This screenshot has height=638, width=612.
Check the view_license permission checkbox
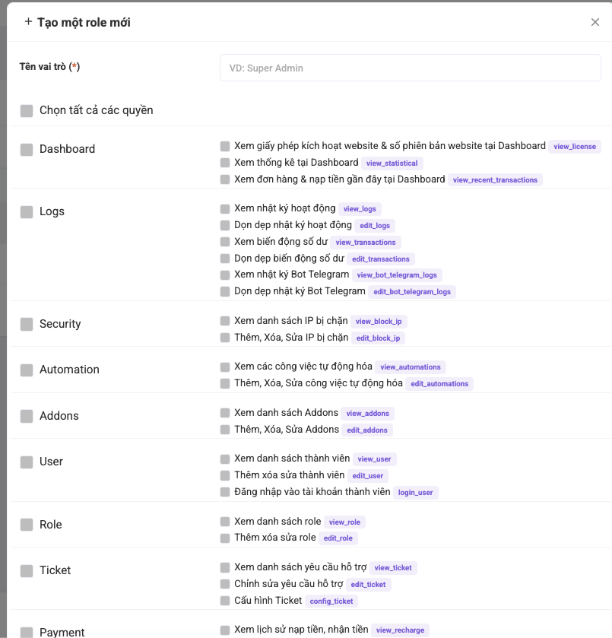tap(225, 146)
